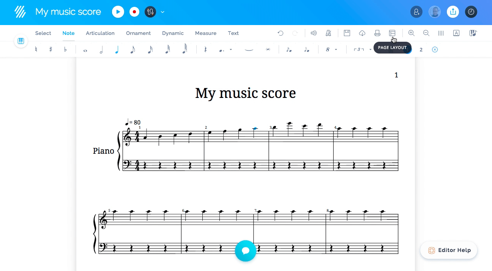Start recording with the red record button

[x=134, y=12]
